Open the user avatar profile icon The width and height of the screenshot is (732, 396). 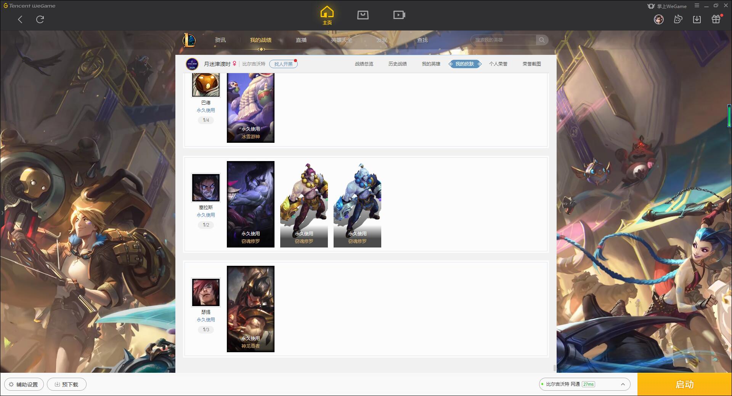[x=658, y=19]
